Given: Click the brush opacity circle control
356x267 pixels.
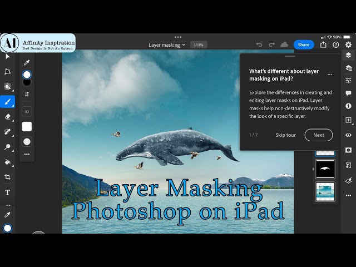Looking at the screenshot, I should (27, 142).
